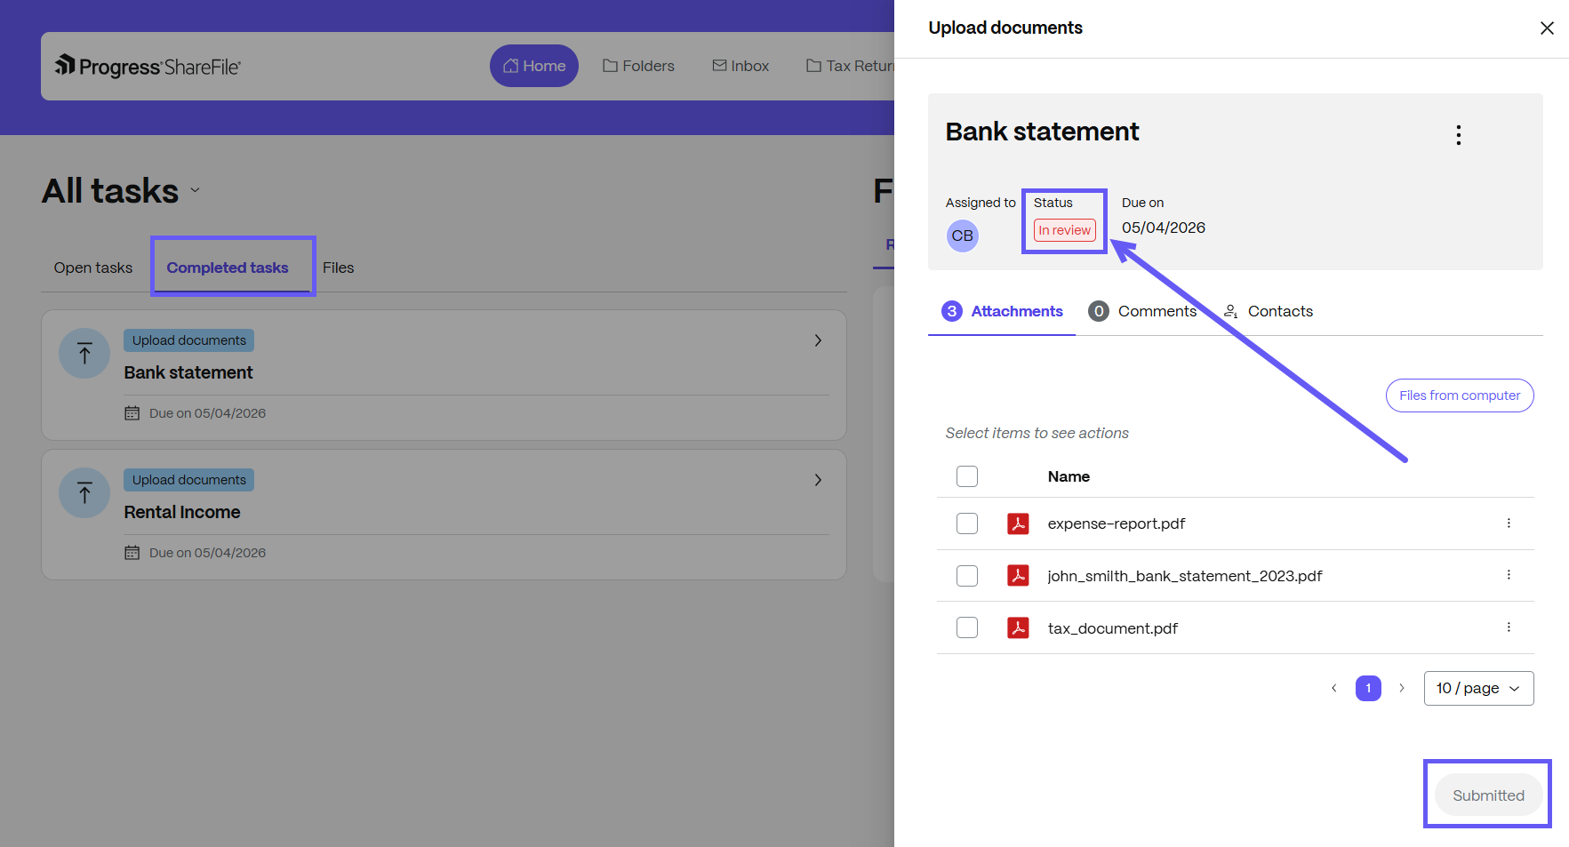The image size is (1569, 847).
Task: Click the upload icon on the Rental Income task
Action: pos(84,492)
